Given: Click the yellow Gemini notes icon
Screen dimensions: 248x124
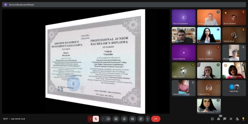Looking at the screenshot, I should [x=243, y=119].
